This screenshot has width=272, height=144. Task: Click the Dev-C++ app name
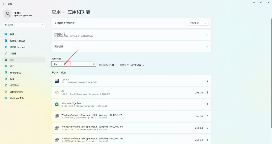66,80
